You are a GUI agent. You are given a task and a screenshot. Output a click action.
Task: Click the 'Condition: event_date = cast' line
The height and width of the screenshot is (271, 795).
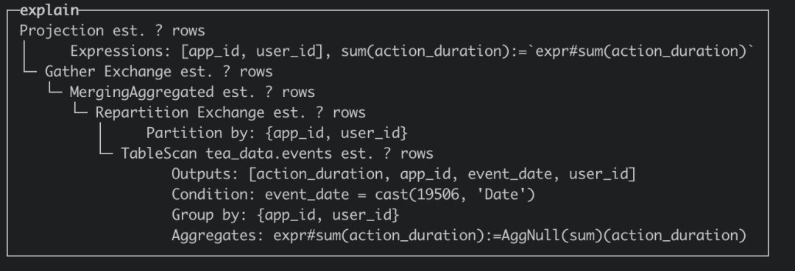point(353,195)
